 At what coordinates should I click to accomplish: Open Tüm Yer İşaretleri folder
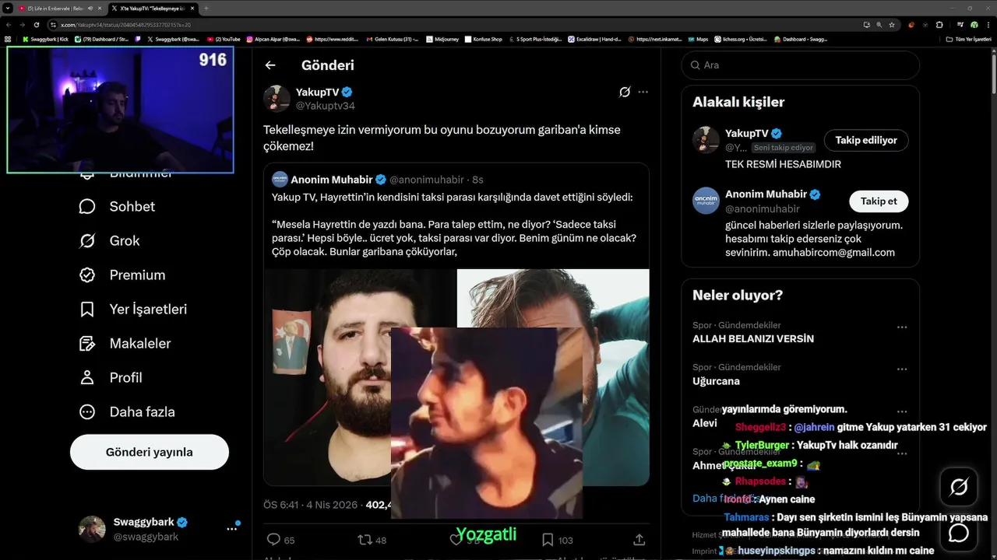(x=968, y=39)
